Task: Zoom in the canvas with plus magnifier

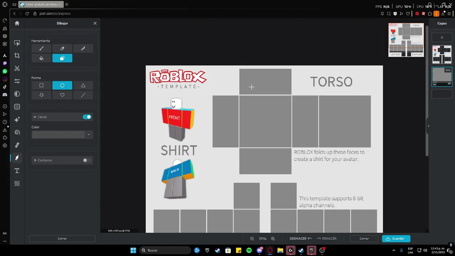Action: click(x=273, y=239)
